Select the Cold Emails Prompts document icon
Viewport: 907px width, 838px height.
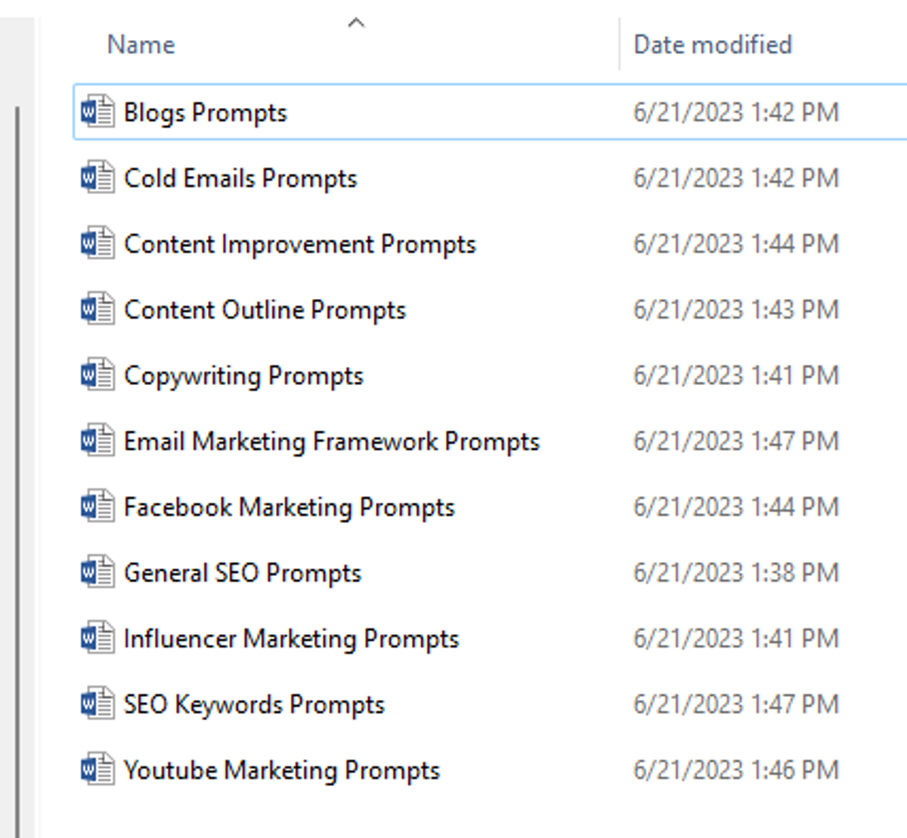pos(98,178)
